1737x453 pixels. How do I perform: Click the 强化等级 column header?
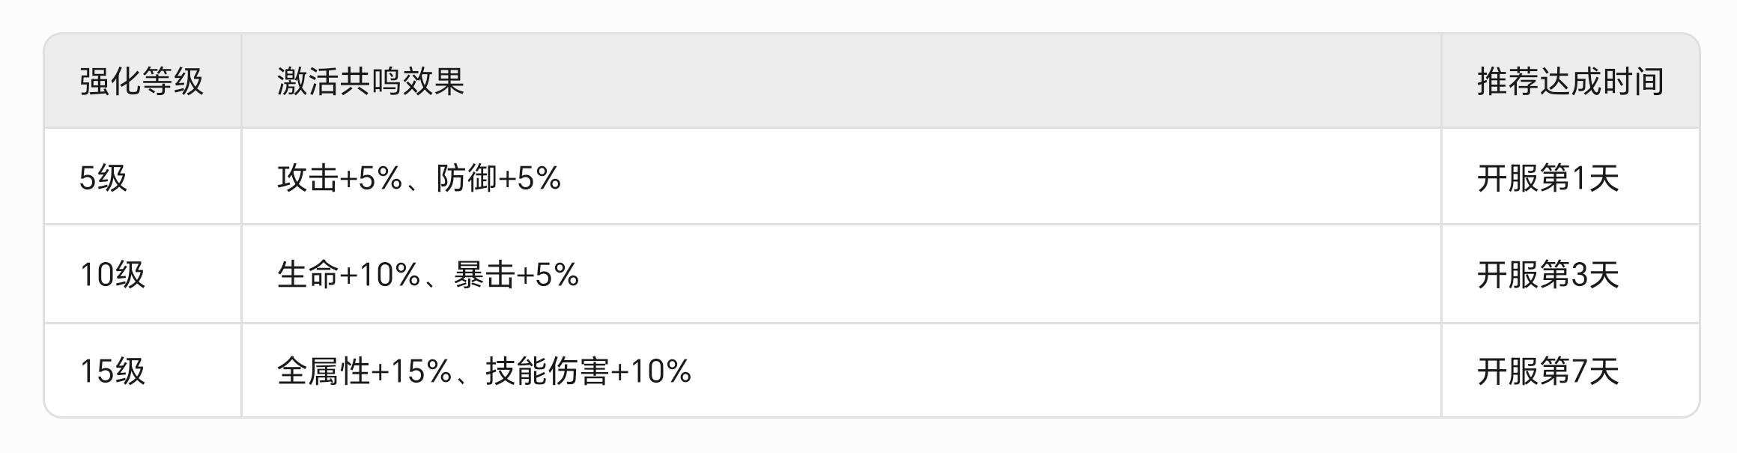[141, 82]
